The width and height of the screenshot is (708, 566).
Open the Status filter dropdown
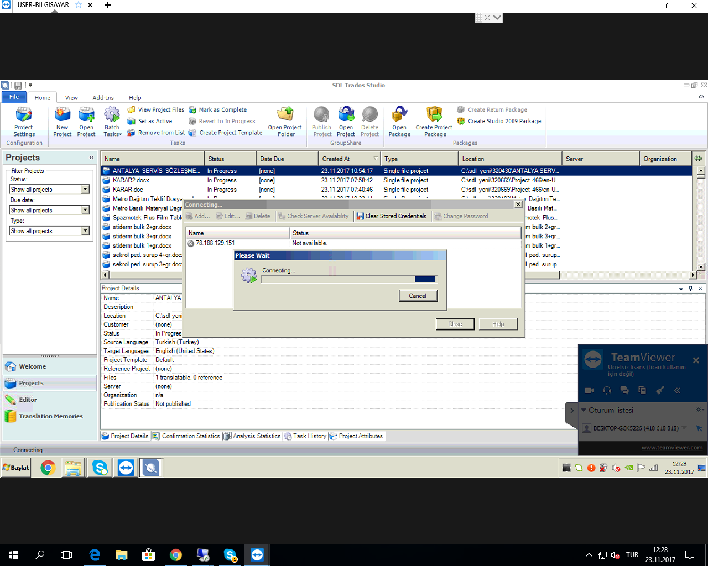pos(85,190)
